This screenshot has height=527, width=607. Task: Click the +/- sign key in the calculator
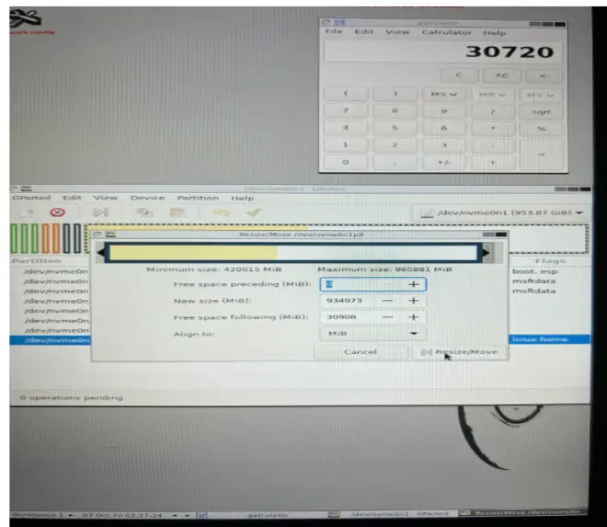click(x=443, y=163)
